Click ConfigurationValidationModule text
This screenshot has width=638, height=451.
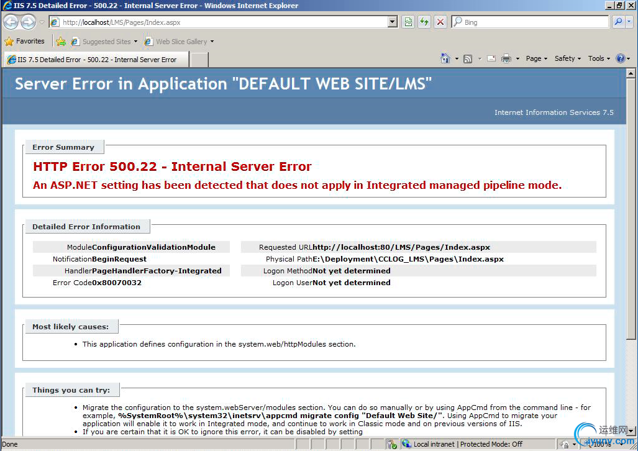tap(154, 247)
